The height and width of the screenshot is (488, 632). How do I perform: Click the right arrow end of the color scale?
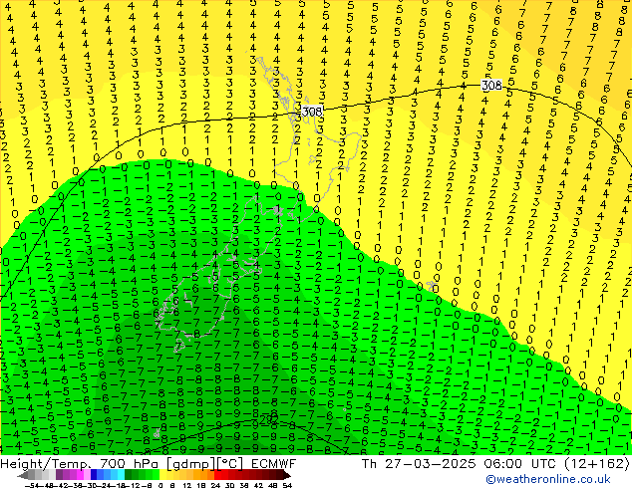(286, 475)
